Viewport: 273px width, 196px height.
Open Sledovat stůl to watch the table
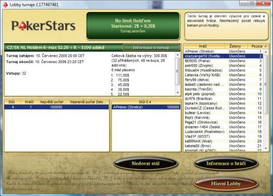click(x=146, y=163)
